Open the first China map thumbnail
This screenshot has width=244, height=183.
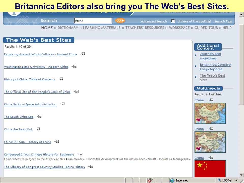[x=210, y=113]
